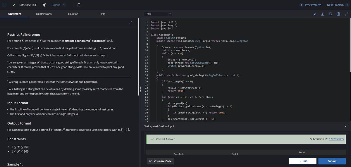
Task: Click the 'Output Format' heading
Action: [x=19, y=123]
